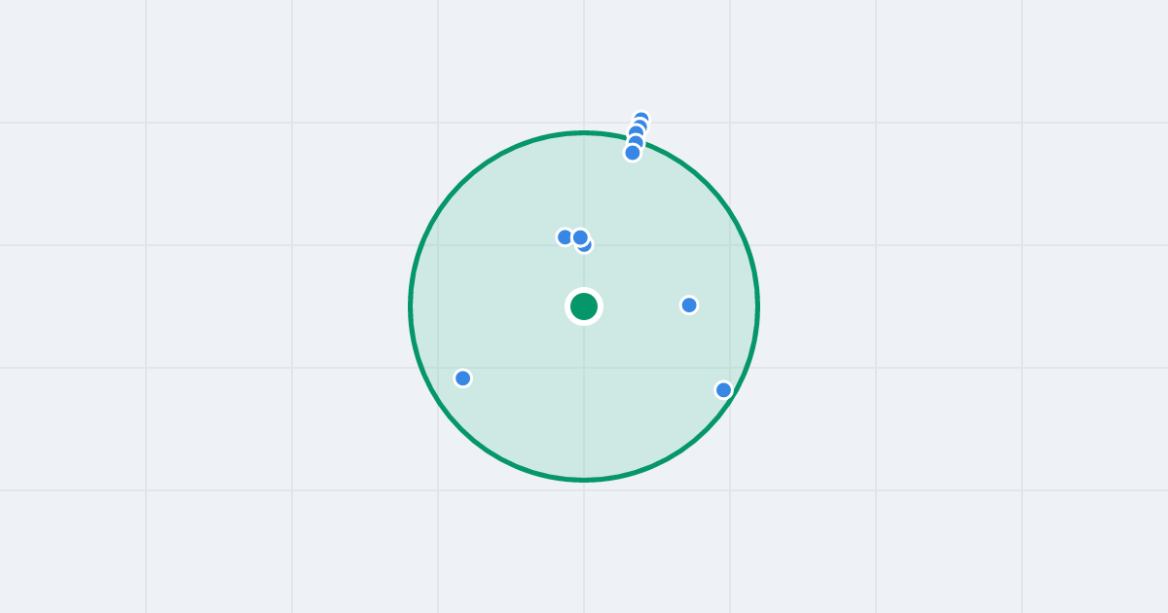1168x613 pixels.
Task: Select the second dot from the top in the stacked dots
Action: [x=640, y=125]
